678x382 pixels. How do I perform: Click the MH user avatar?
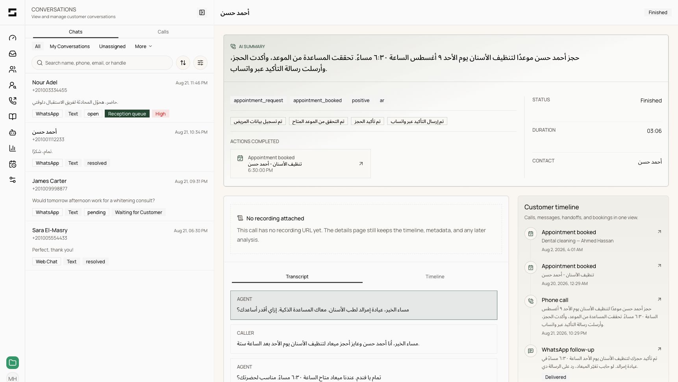[x=13, y=378]
